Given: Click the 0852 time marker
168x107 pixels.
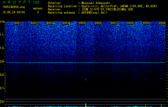Looking at the screenshot, I should 34,23.
